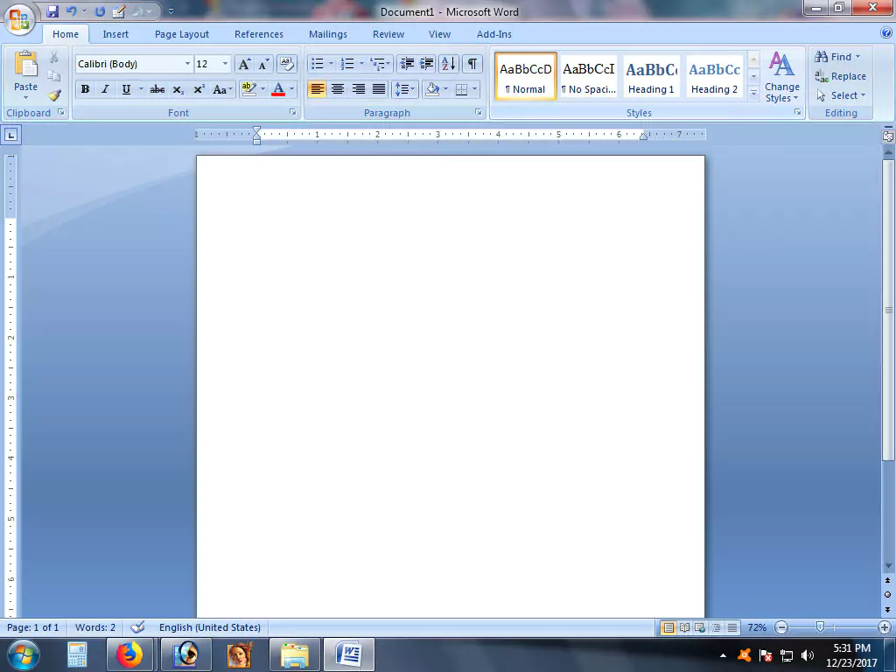Toggle underline on selected text
Viewport: 896px width, 672px height.
(x=125, y=88)
